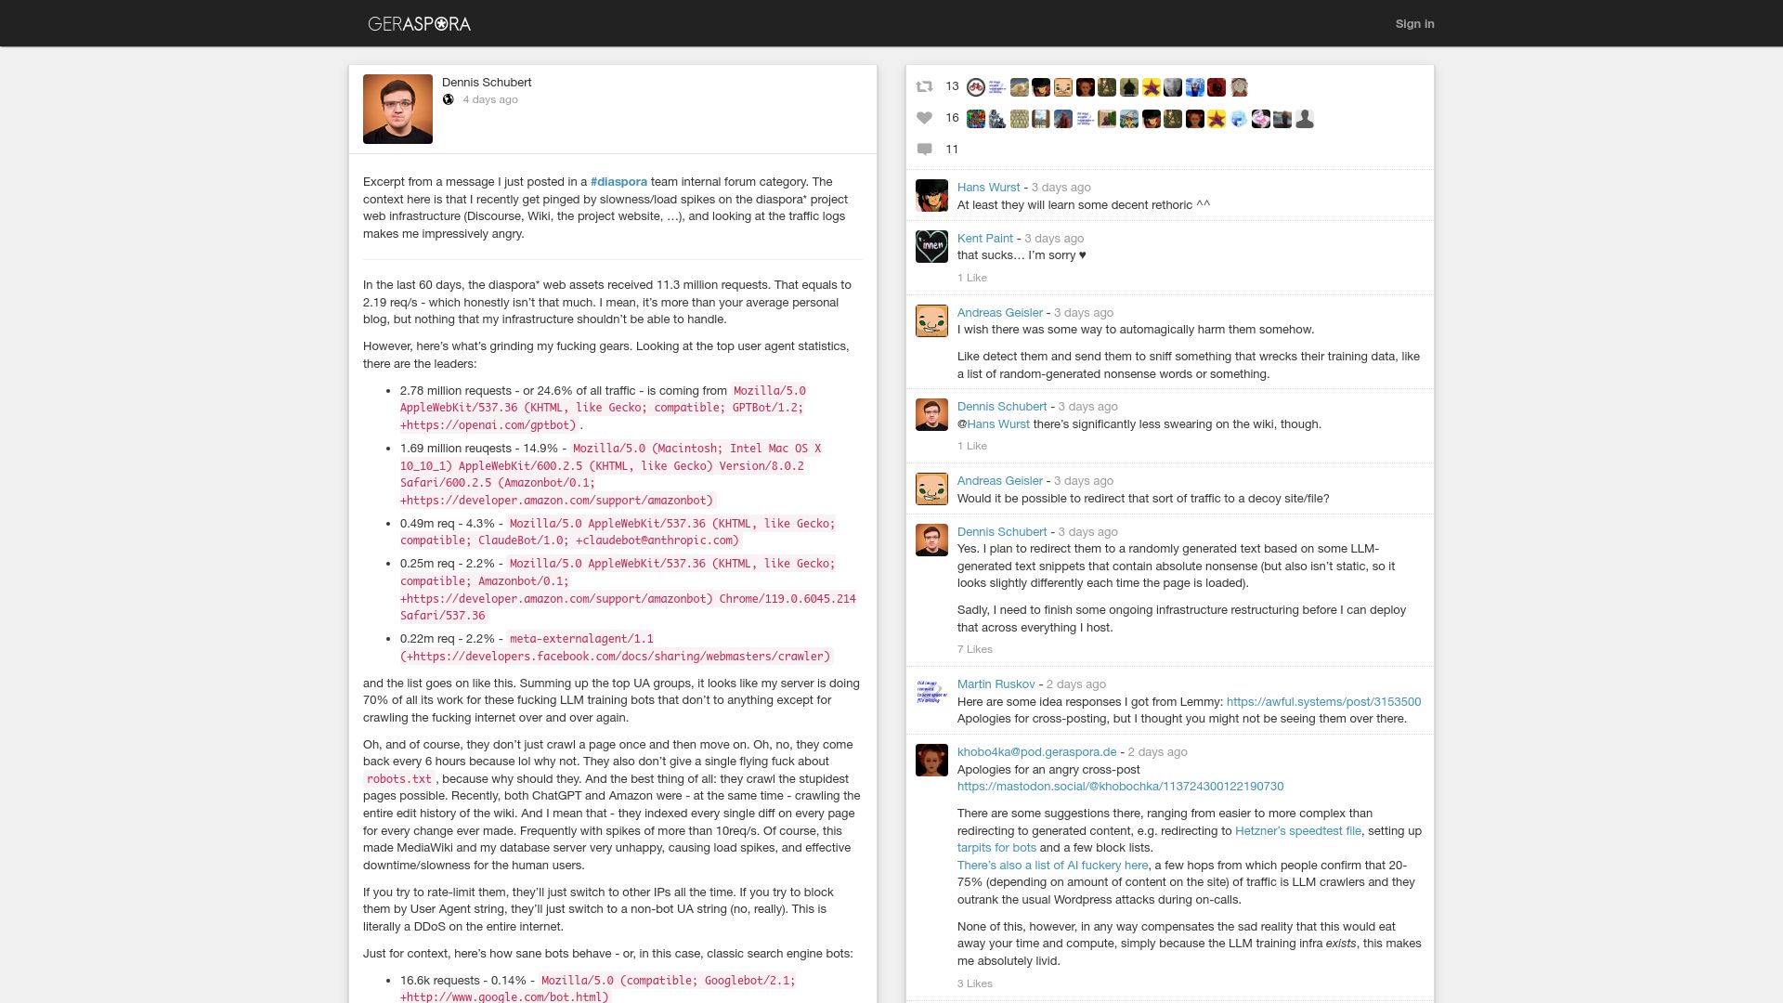Click the 3 days ago timestamp on Hans Wurst's comment
The height and width of the screenshot is (1003, 1783).
tap(1061, 188)
